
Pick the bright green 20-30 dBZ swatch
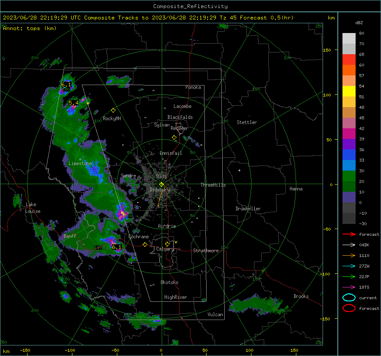click(349, 176)
